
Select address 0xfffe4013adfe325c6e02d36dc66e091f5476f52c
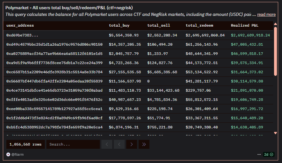point(54,100)
